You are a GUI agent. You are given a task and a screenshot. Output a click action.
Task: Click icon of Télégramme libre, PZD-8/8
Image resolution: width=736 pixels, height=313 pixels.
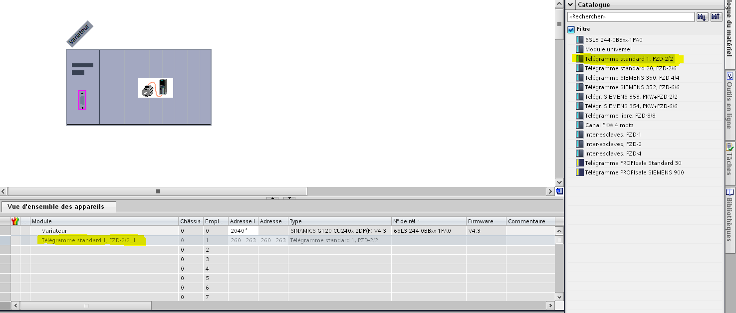(x=579, y=116)
